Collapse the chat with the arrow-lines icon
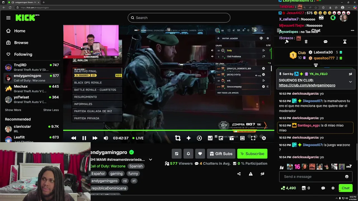This screenshot has width=358, height=201. 279,31
